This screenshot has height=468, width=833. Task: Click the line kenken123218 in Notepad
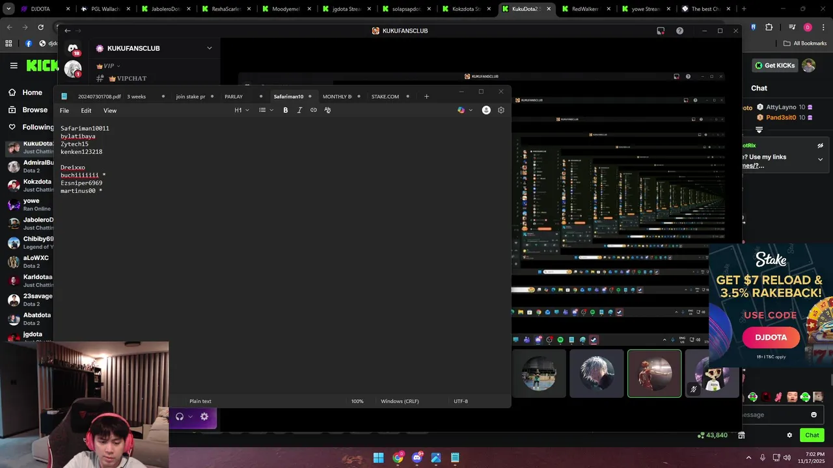(81, 152)
